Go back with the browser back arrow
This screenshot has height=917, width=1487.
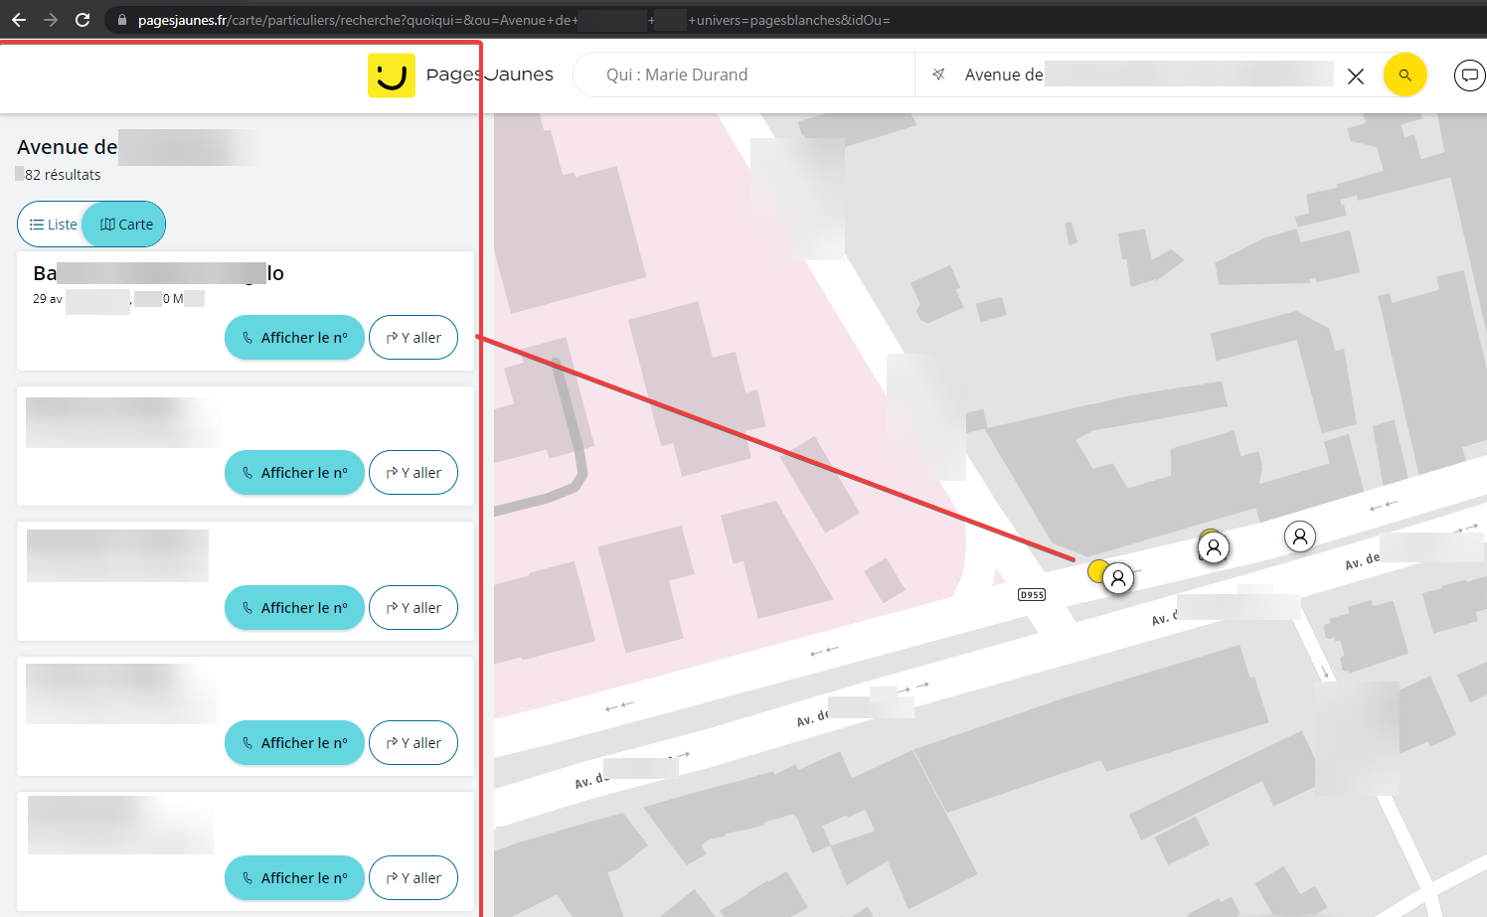coord(18,20)
